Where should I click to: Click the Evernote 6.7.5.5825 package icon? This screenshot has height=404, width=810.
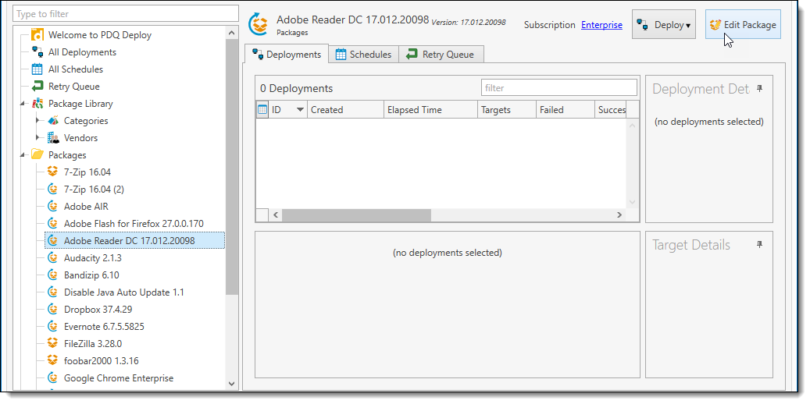click(x=52, y=327)
